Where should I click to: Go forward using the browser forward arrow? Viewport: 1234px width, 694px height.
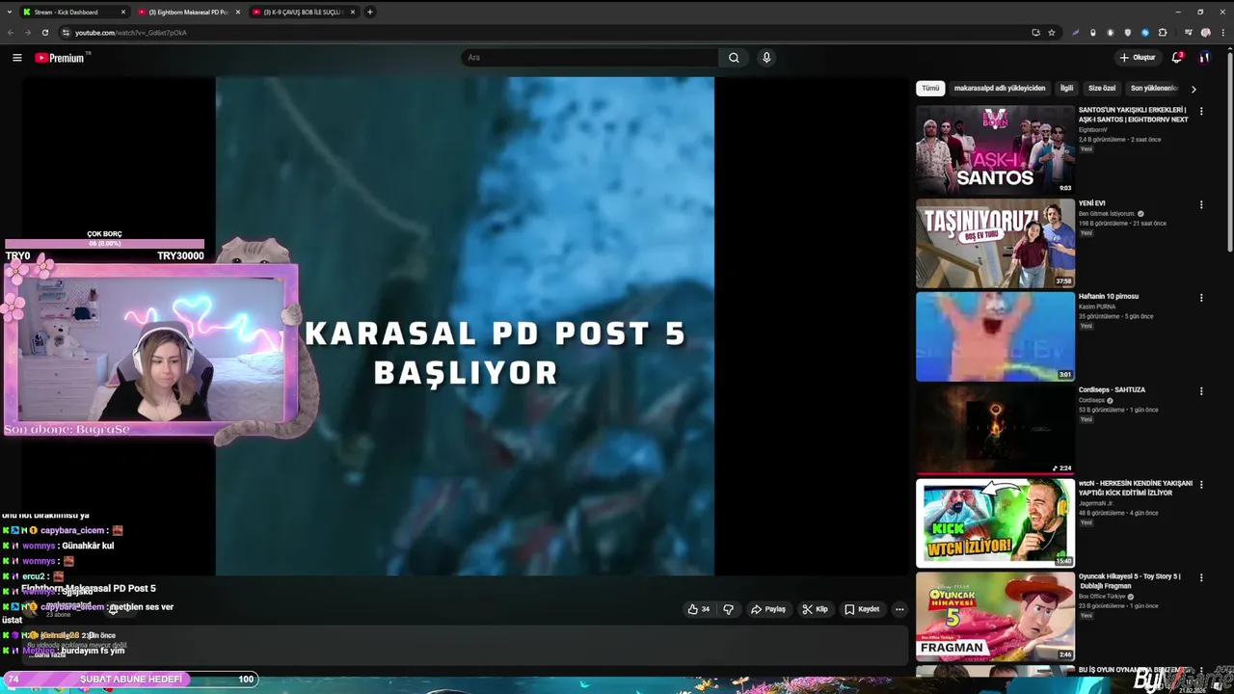coord(27,33)
